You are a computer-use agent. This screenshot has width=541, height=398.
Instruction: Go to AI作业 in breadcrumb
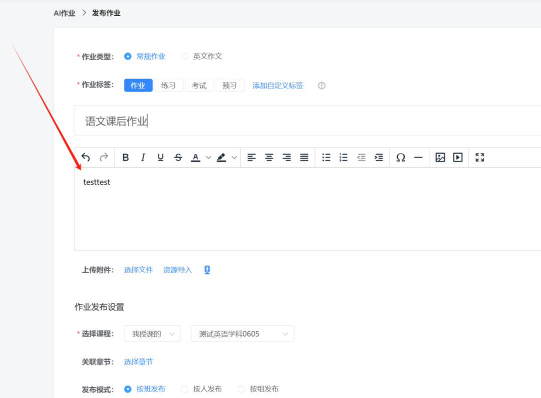(x=65, y=13)
